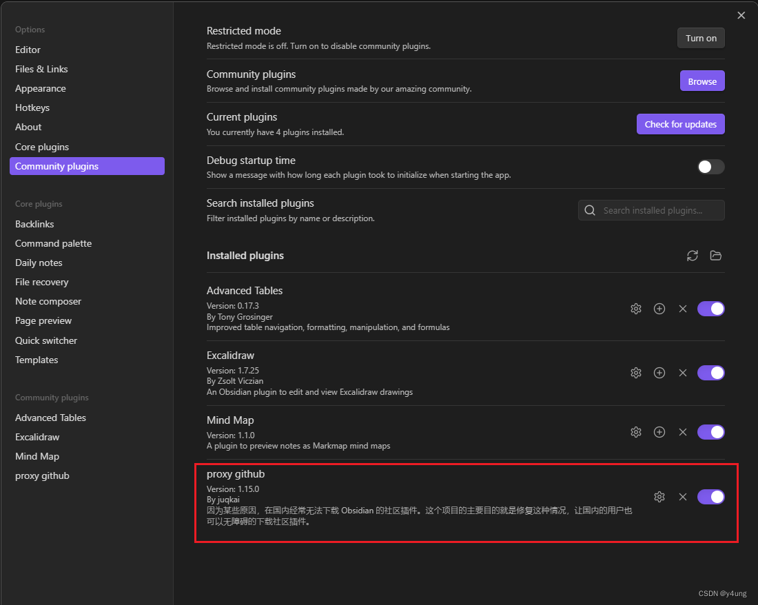Turn on Restricted mode button
This screenshot has height=605, width=758.
tap(701, 38)
